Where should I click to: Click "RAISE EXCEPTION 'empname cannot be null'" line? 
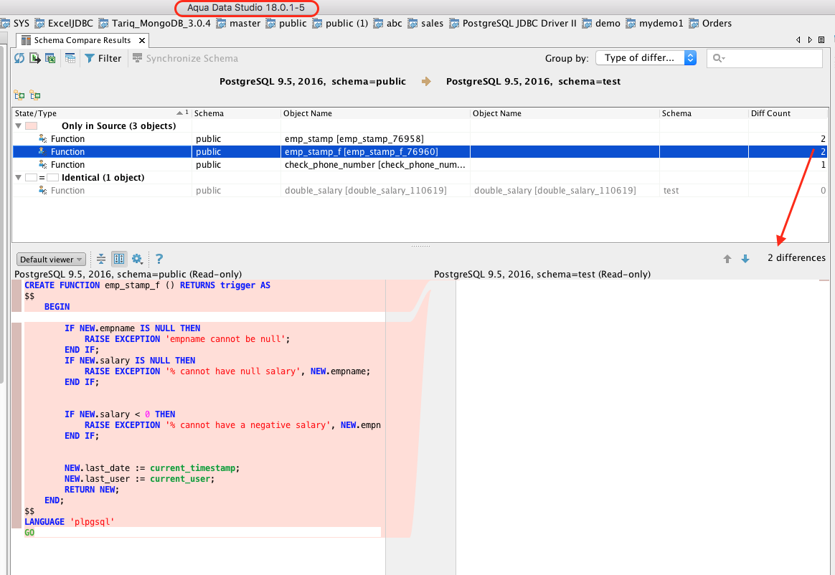coord(187,339)
